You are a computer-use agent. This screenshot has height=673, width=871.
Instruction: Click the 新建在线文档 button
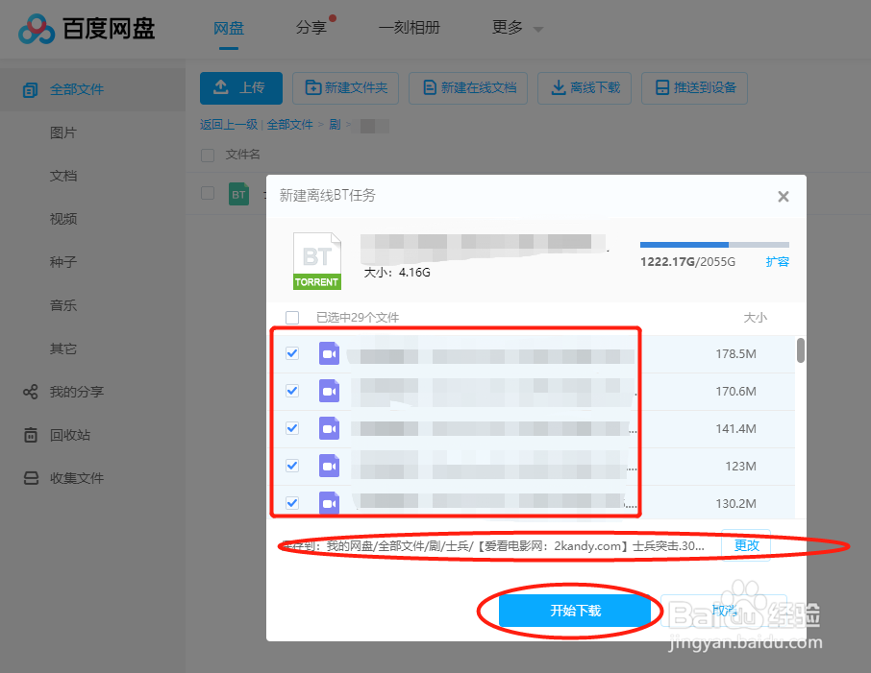click(x=468, y=87)
